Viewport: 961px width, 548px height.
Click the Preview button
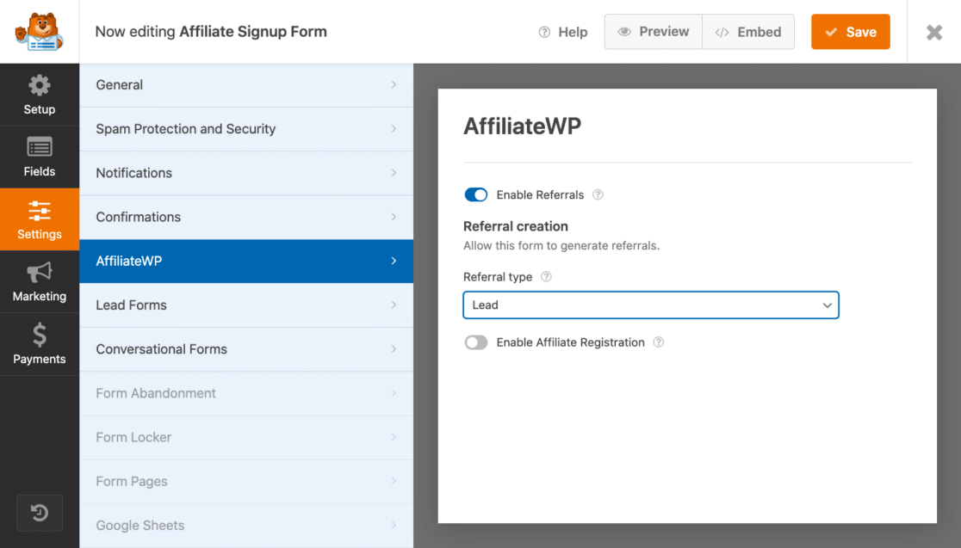pyautogui.click(x=654, y=32)
